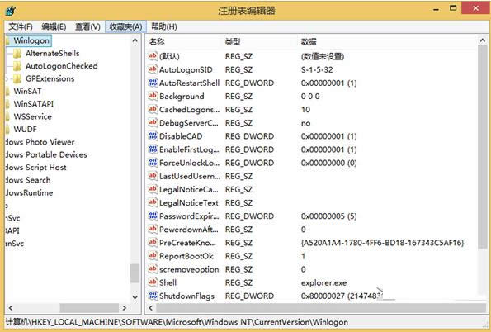Select the WinSAT key
The image size is (491, 332).
coord(27,91)
